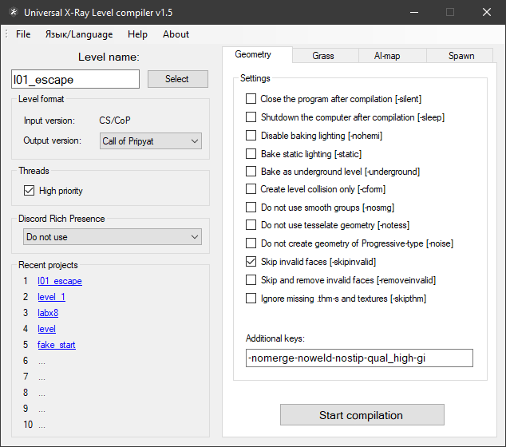
Task: Click the Additional keys input field
Action: [358, 358]
